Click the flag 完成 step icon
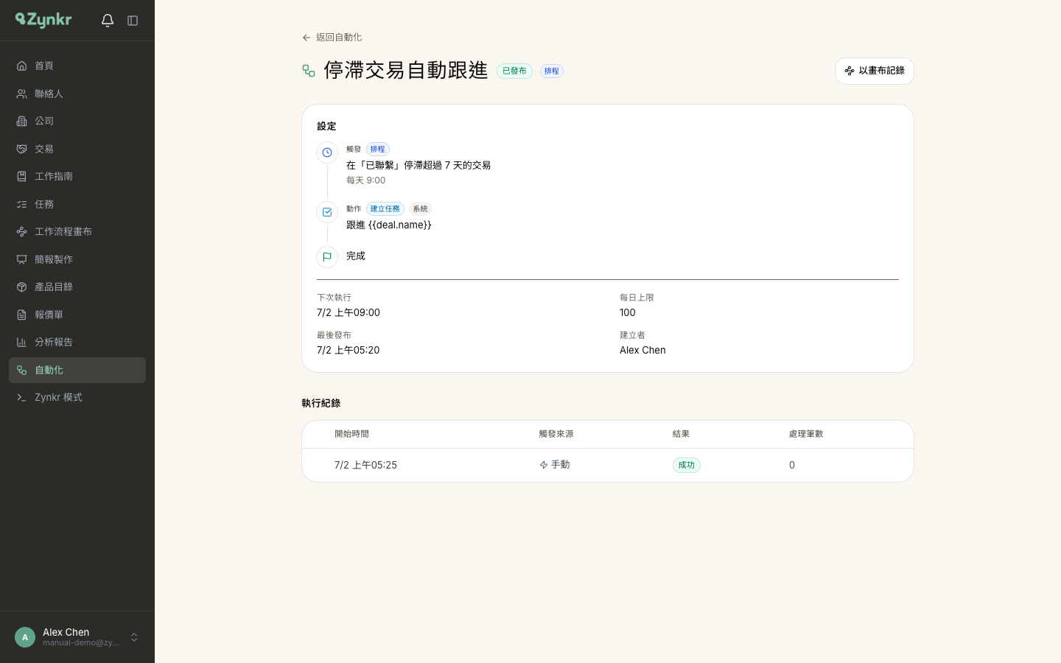 [327, 257]
